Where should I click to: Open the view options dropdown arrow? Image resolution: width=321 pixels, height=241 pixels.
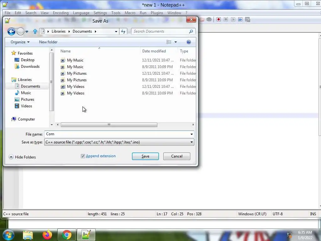176,42
